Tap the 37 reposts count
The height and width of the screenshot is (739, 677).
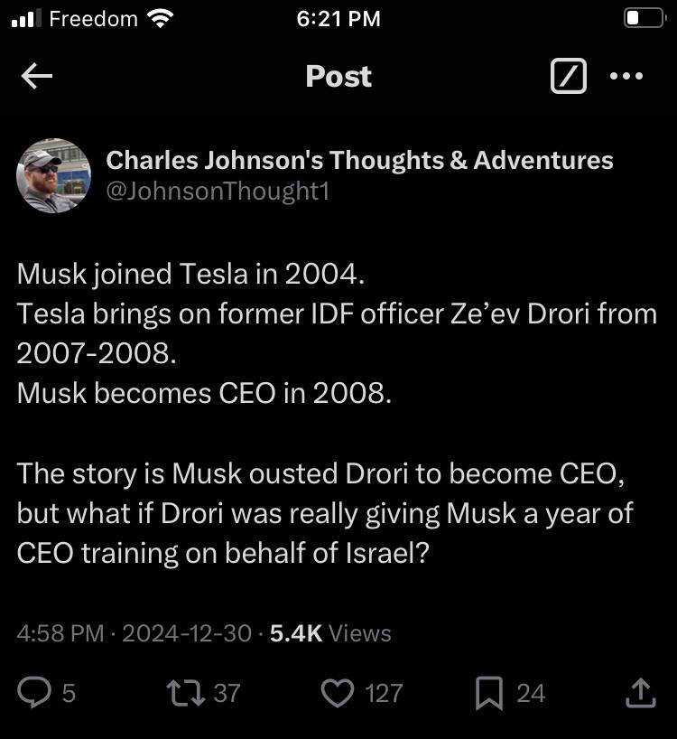227,693
